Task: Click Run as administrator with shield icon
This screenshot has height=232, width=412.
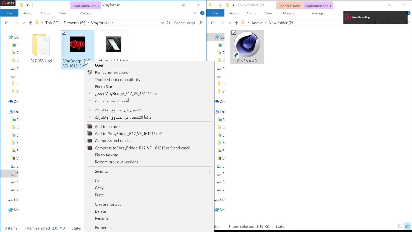Action: pos(112,72)
